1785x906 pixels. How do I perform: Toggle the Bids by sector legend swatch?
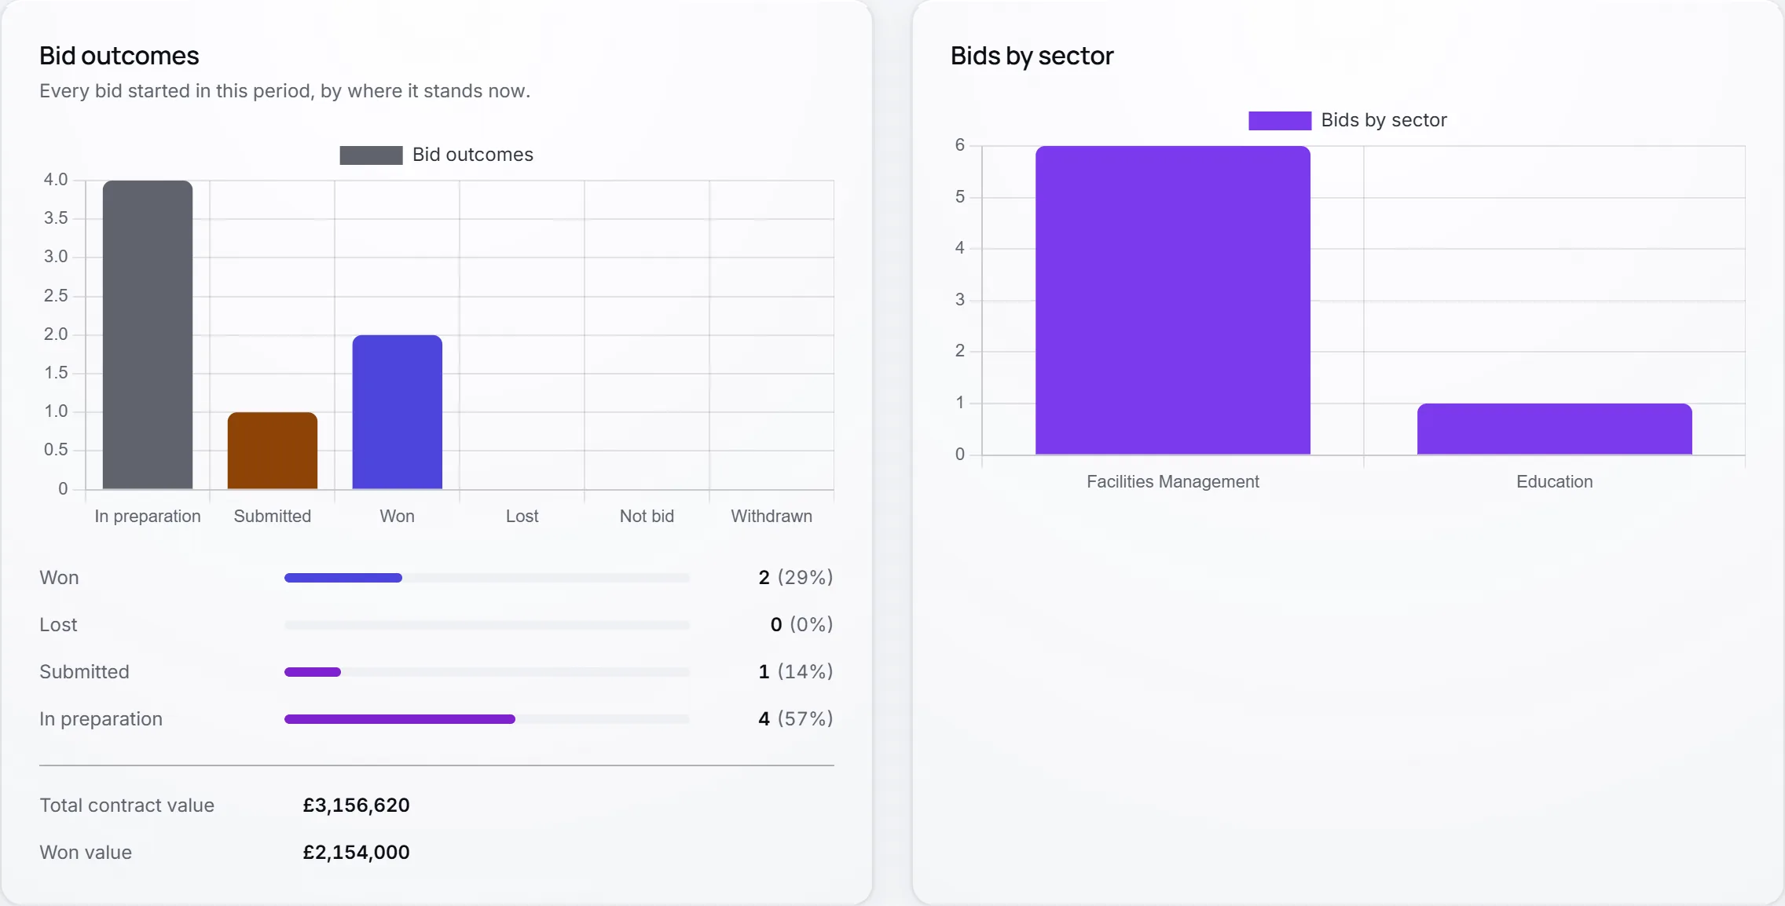1280,120
